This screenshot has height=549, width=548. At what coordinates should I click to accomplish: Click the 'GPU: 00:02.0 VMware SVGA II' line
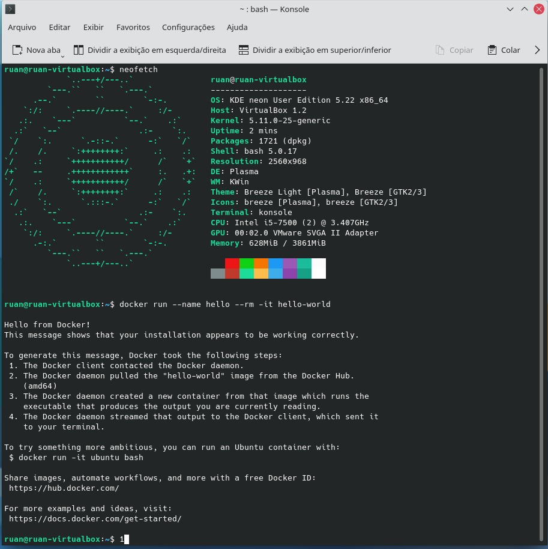pyautogui.click(x=295, y=233)
